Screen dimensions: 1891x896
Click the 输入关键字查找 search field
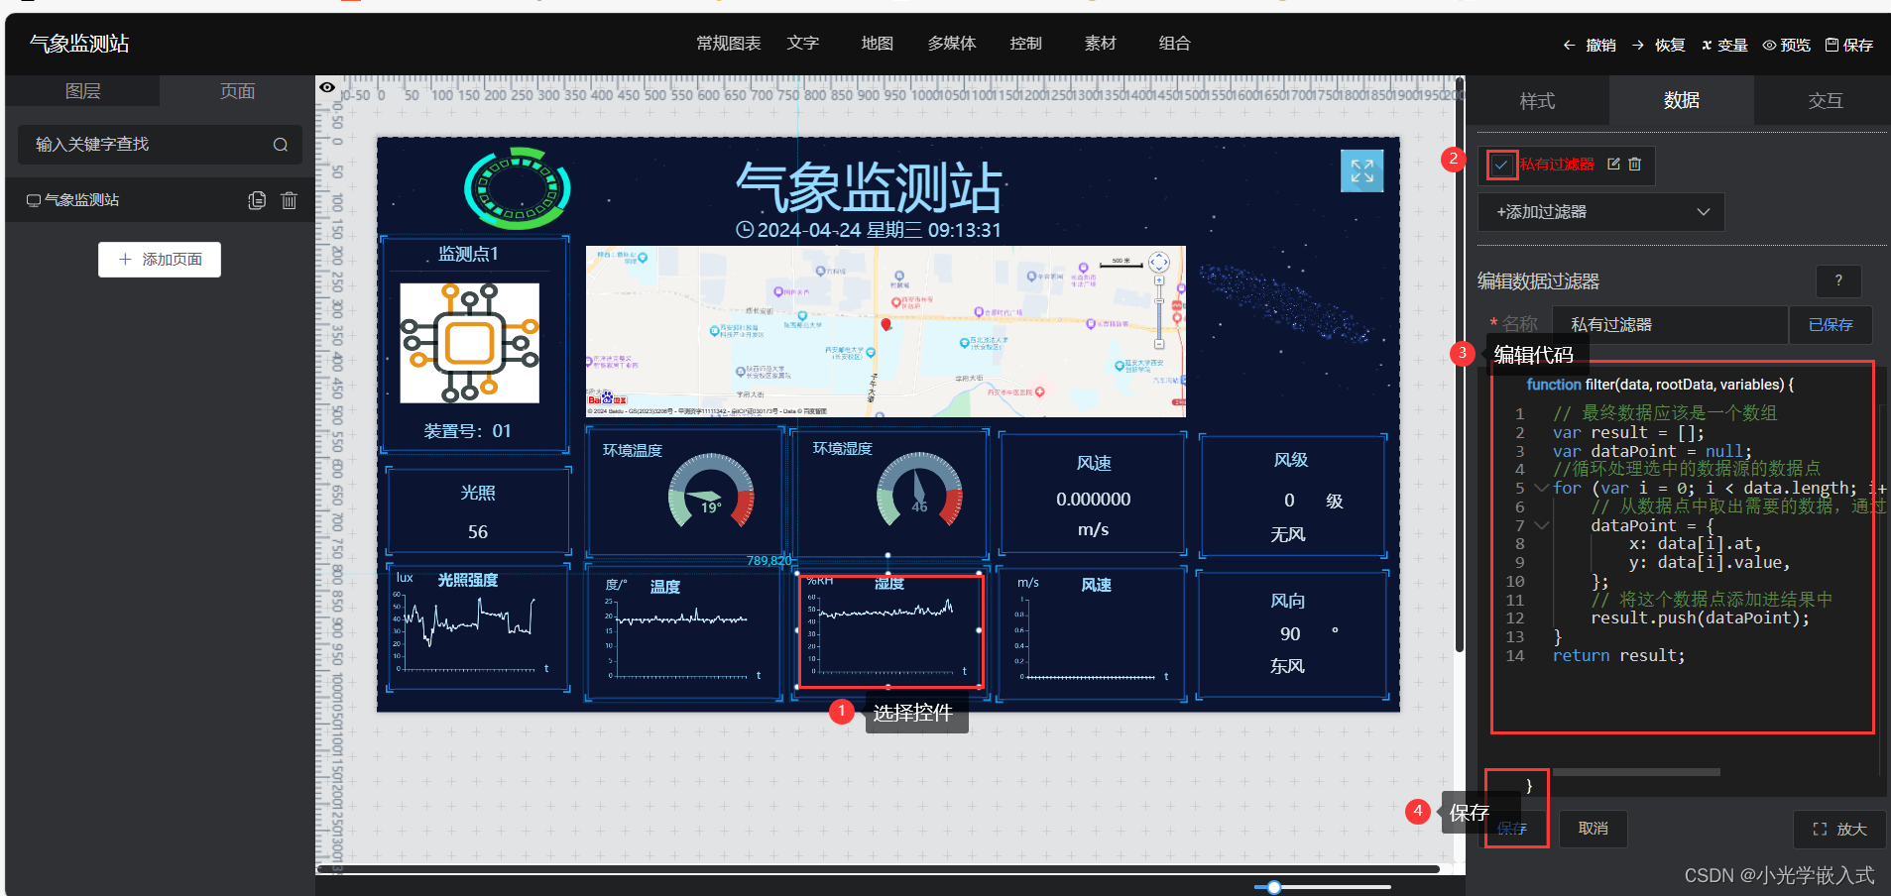coord(160,145)
